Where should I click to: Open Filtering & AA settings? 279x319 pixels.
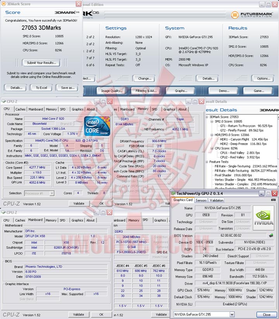146,91
